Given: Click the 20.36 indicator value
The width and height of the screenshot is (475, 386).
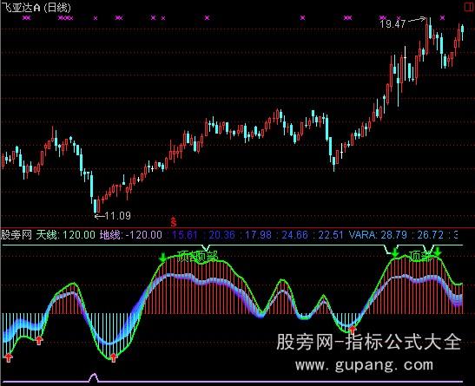Looking at the screenshot, I should [x=221, y=235].
